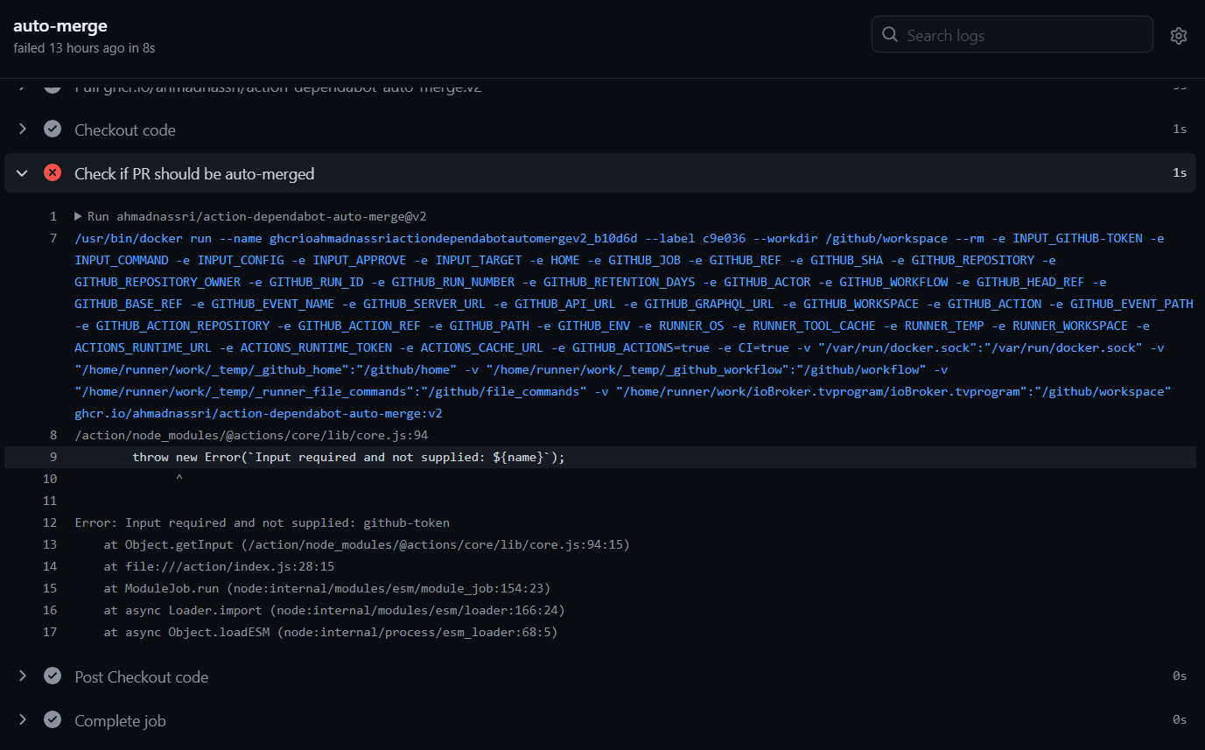Screen dimensions: 1205x750
Task: Open the log settings gear icon
Action: pos(1179,35)
